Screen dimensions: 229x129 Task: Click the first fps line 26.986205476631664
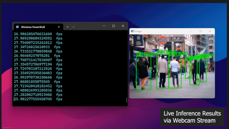click(x=33, y=34)
